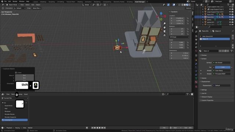Open the Modifiers wrench properties tab
This screenshot has height=132, width=235.
pyautogui.click(x=196, y=64)
